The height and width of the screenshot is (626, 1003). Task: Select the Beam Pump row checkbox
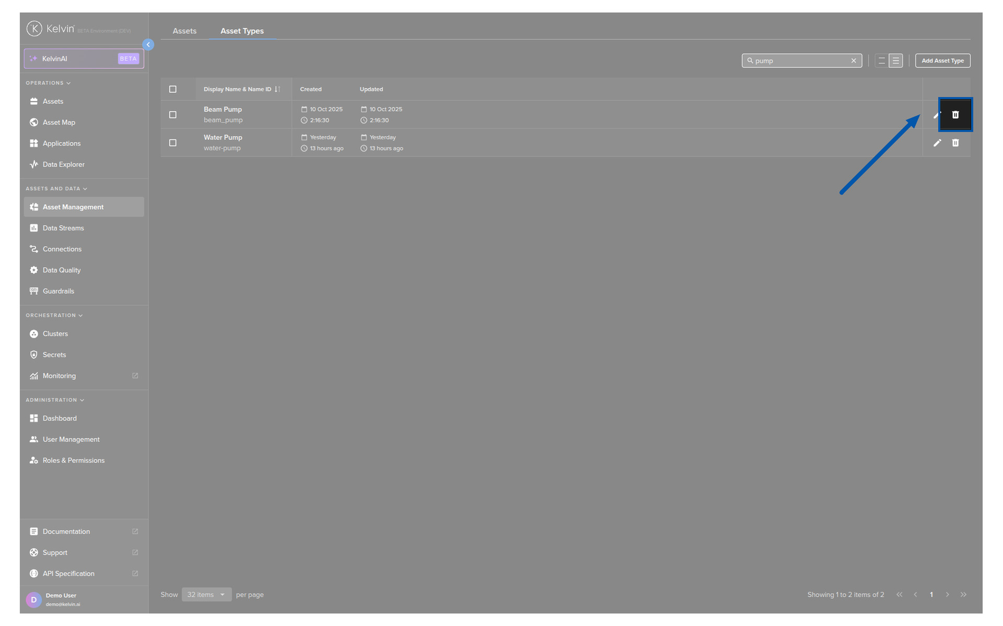[x=173, y=115]
